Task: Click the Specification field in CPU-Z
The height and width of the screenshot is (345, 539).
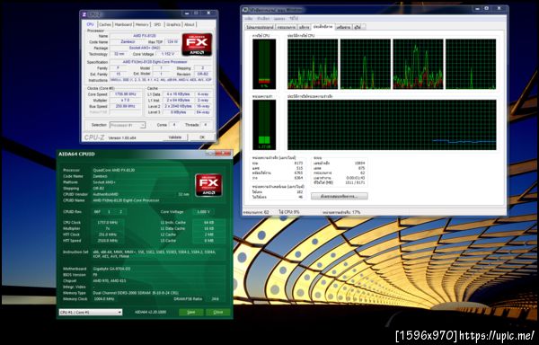Action: [x=160, y=62]
